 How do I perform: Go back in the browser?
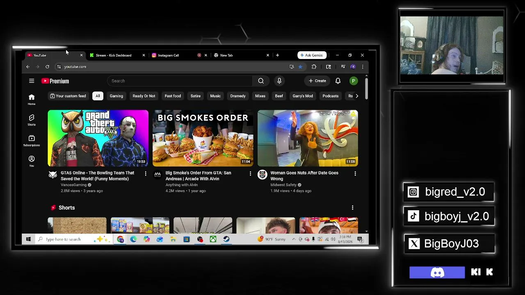28,67
